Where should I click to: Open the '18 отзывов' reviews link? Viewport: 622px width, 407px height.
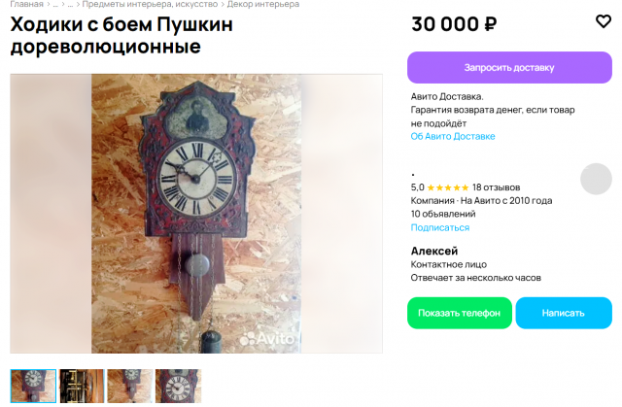[x=496, y=187]
